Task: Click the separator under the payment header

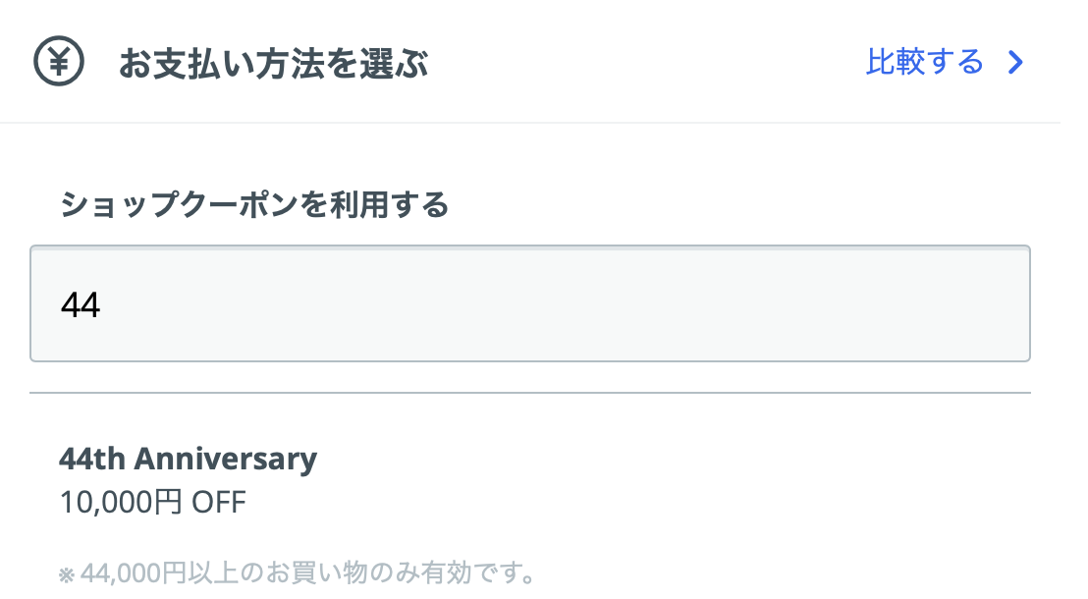Action: 530,123
